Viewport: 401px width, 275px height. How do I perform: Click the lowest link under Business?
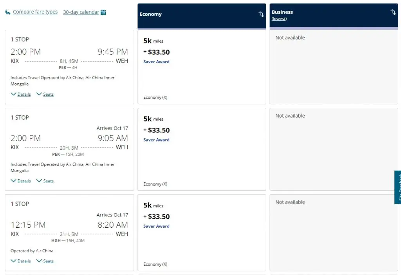pyautogui.click(x=279, y=19)
